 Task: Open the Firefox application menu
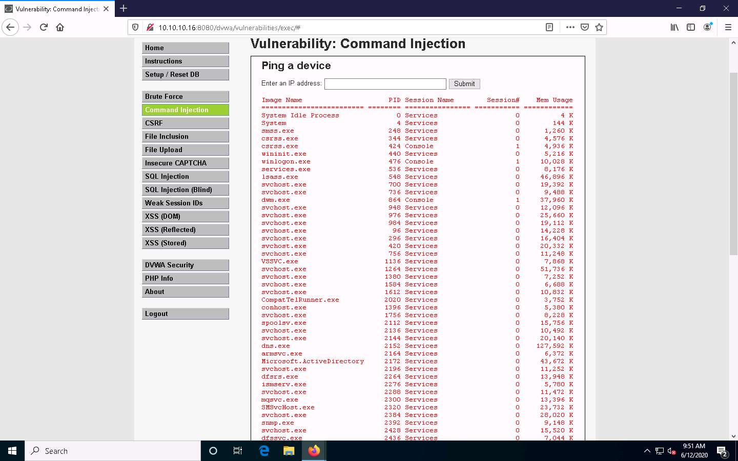pyautogui.click(x=728, y=27)
